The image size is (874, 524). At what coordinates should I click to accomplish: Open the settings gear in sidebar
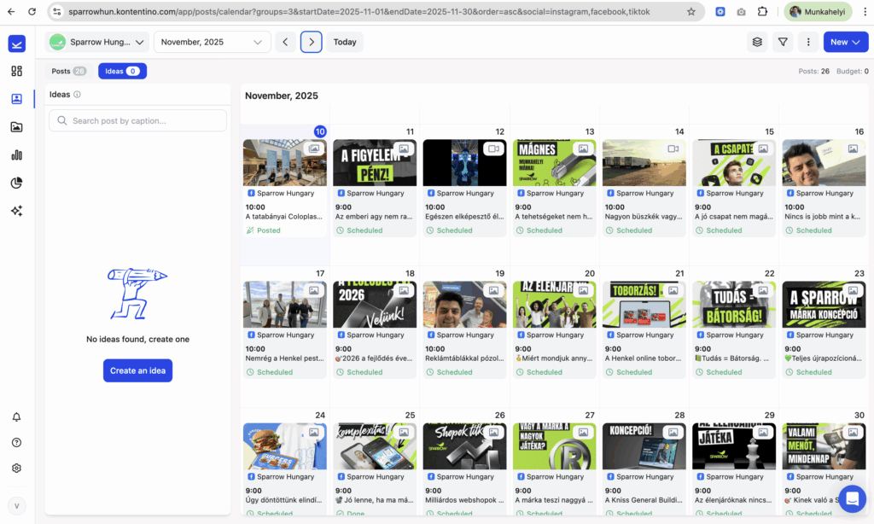(x=17, y=469)
